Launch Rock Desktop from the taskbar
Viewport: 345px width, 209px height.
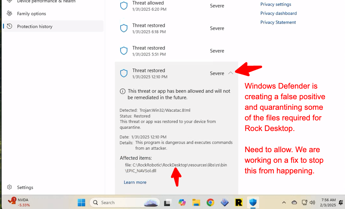pyautogui.click(x=238, y=203)
